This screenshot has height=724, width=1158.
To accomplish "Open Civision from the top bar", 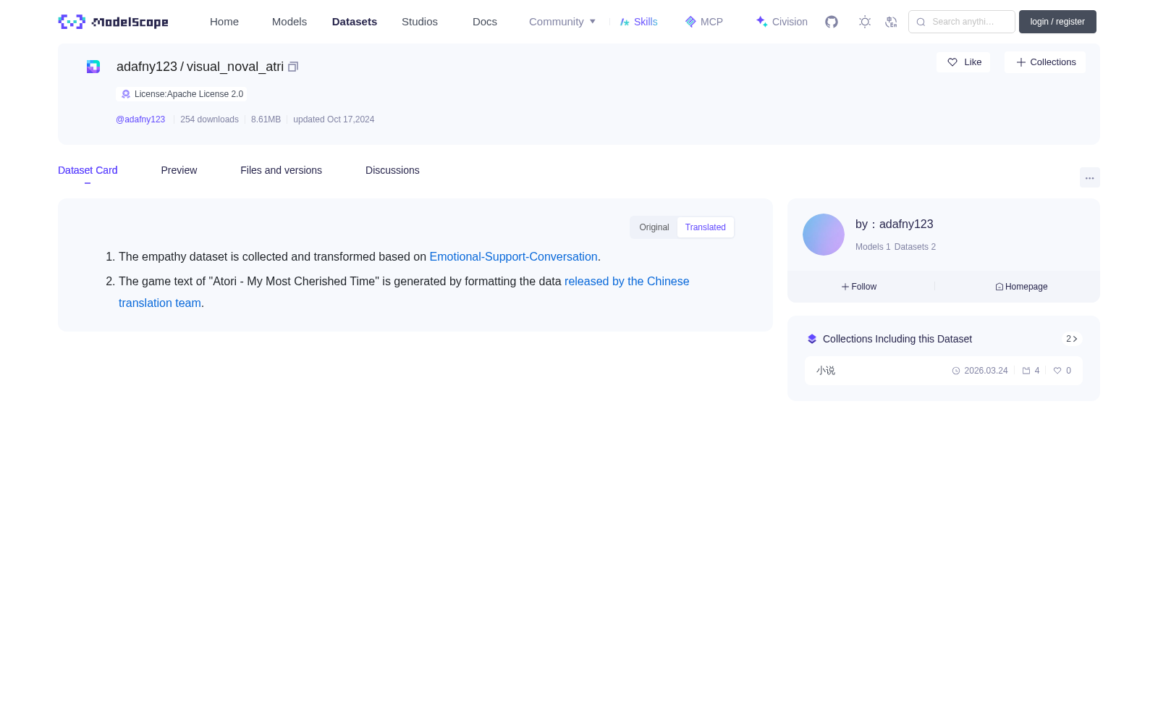I will pos(781,22).
